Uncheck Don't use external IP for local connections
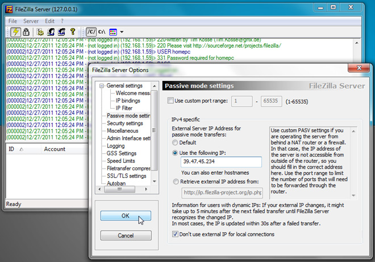 click(x=175, y=234)
